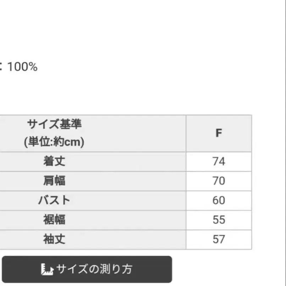Click the 着丈 row label
The width and height of the screenshot is (286, 286).
click(53, 161)
